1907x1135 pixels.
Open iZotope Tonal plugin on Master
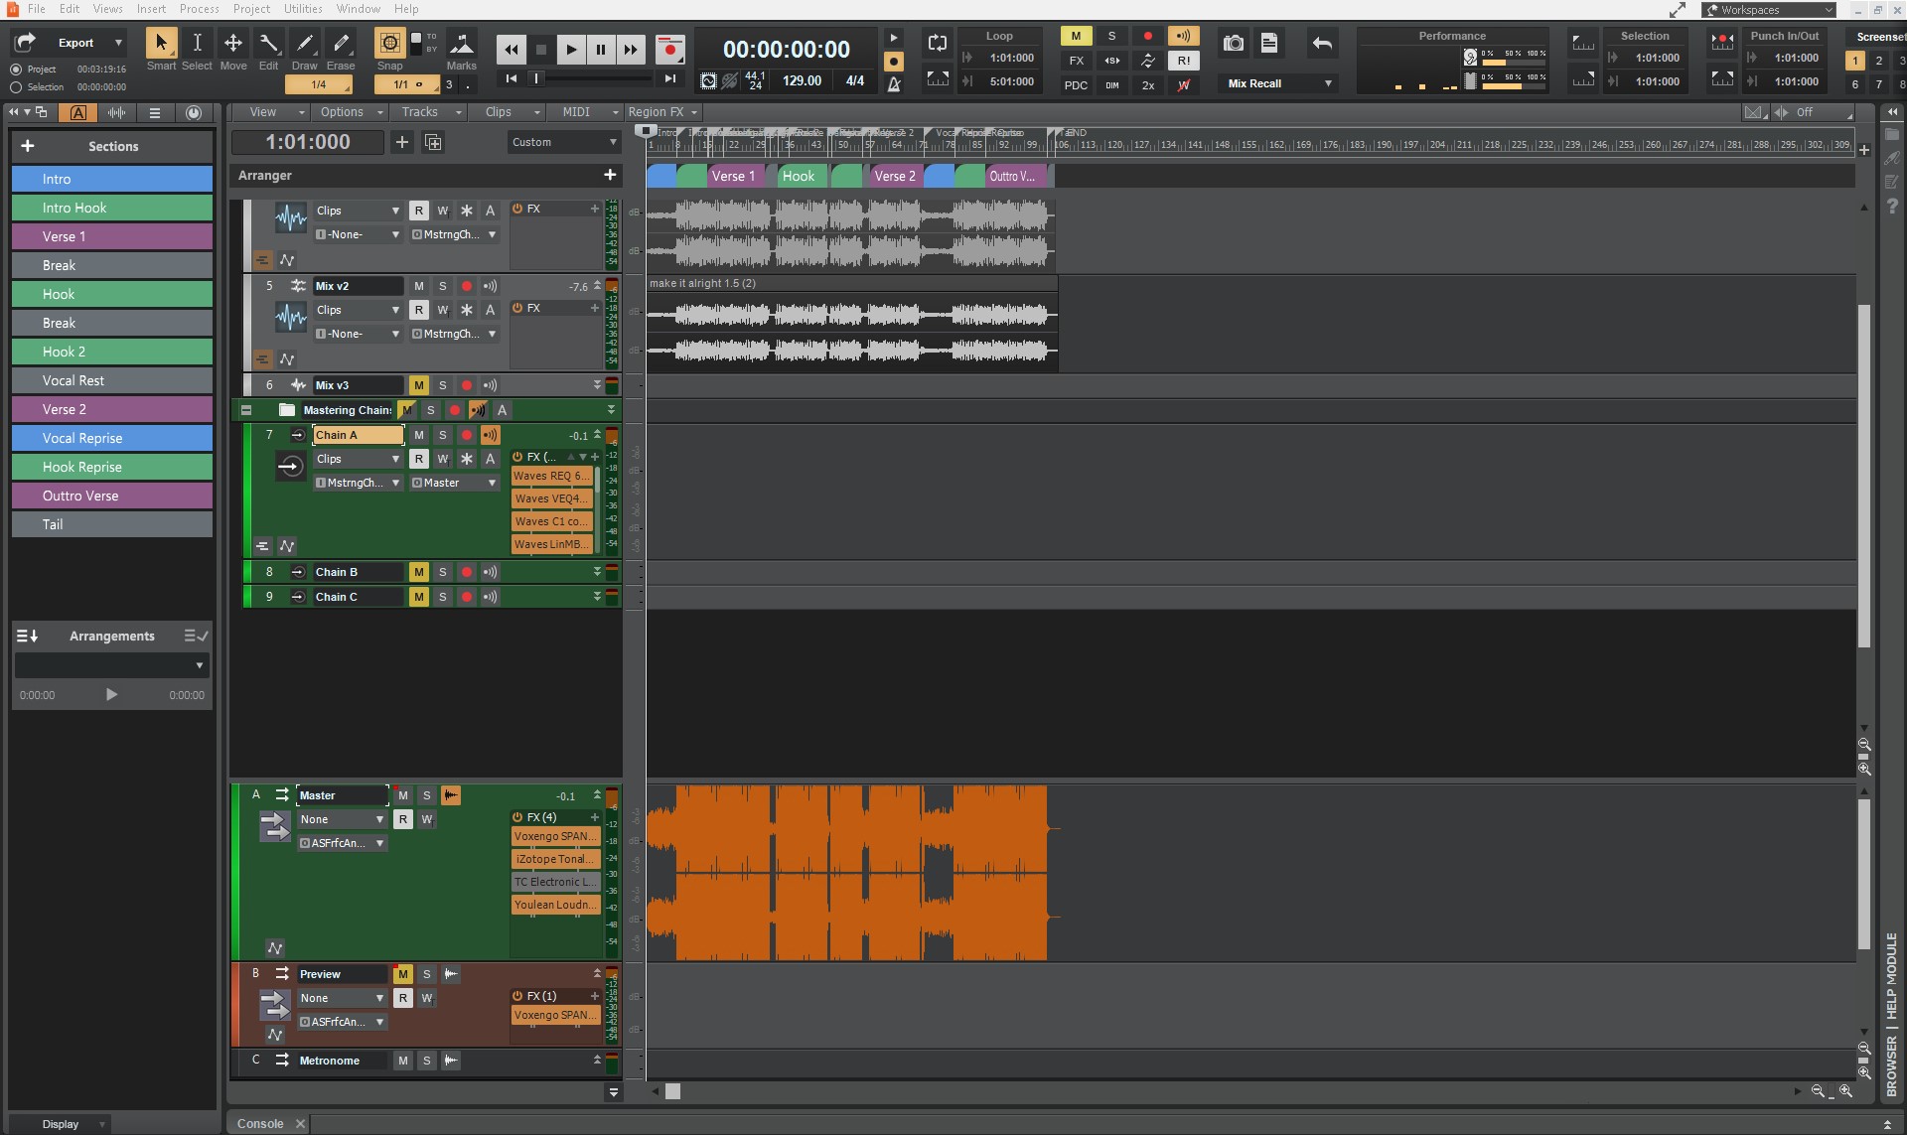(555, 859)
